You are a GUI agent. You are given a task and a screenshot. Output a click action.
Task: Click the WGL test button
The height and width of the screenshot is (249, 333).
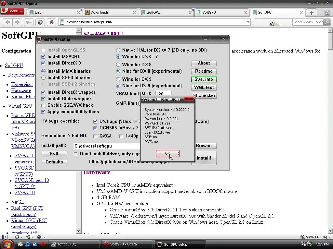pyautogui.click(x=204, y=87)
